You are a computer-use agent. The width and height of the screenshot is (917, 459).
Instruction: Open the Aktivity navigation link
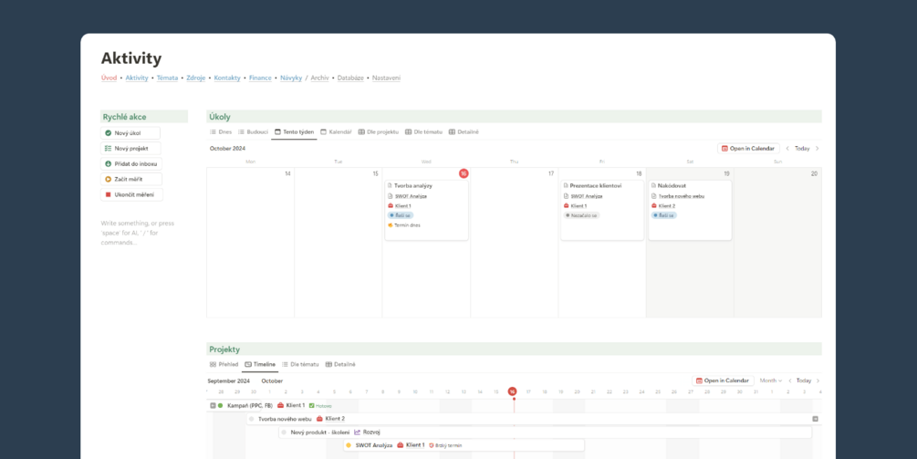click(137, 78)
